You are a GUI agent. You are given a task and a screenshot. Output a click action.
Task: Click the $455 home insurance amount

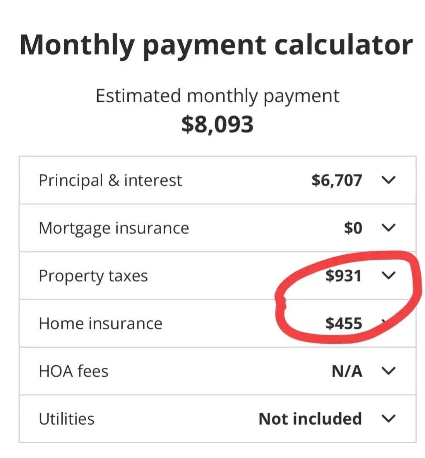tap(344, 323)
